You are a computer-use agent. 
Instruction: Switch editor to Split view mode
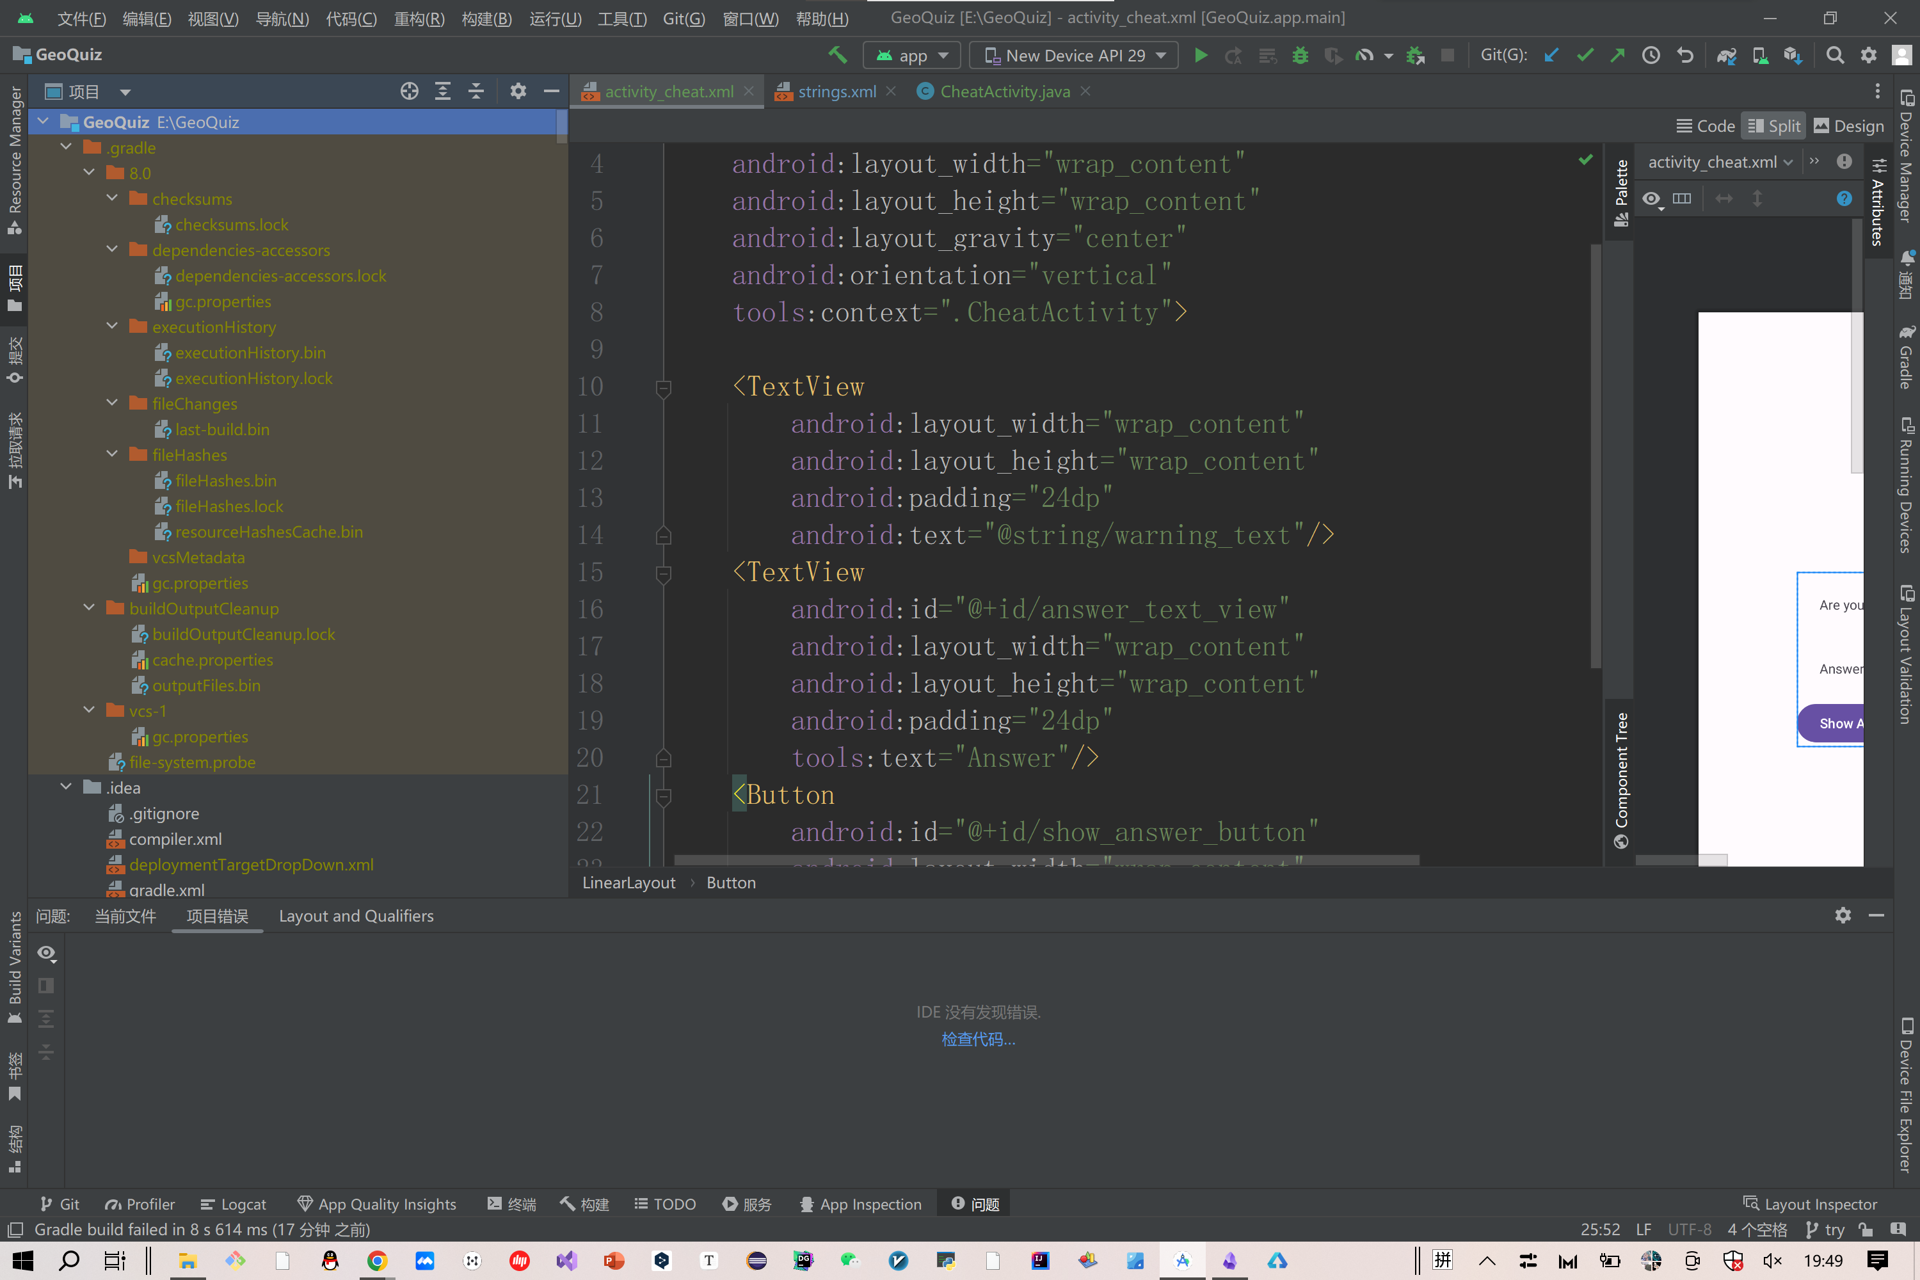click(1774, 125)
